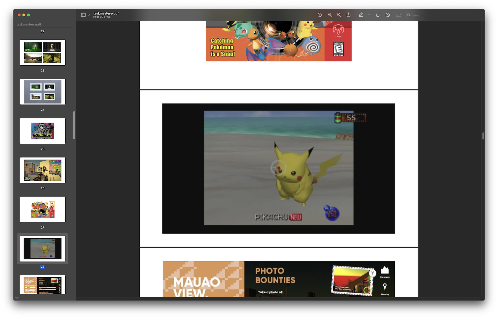Click the form filling toolbar icon

tap(399, 15)
